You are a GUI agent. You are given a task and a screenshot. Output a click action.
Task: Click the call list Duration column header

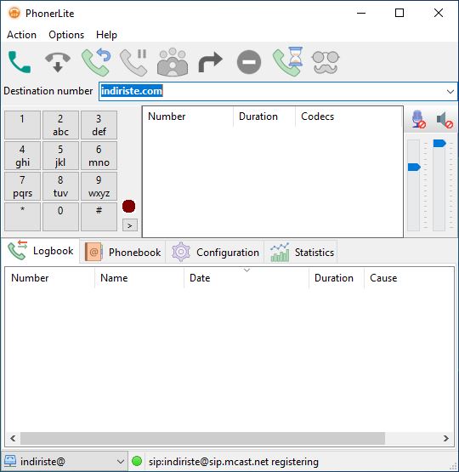pyautogui.click(x=264, y=117)
